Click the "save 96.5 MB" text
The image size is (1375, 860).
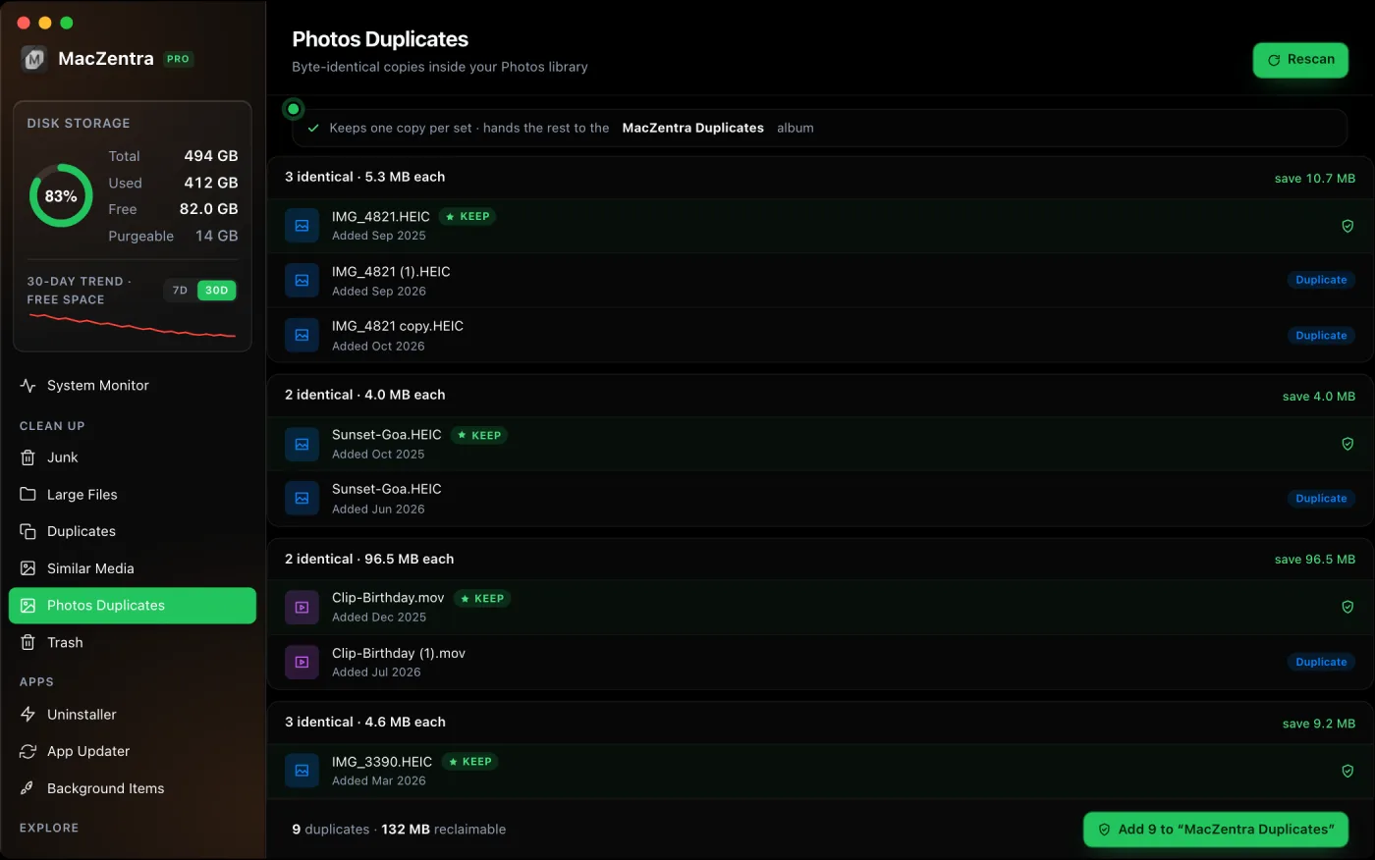pyautogui.click(x=1315, y=560)
